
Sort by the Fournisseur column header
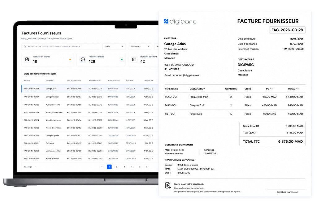click(x=50, y=81)
